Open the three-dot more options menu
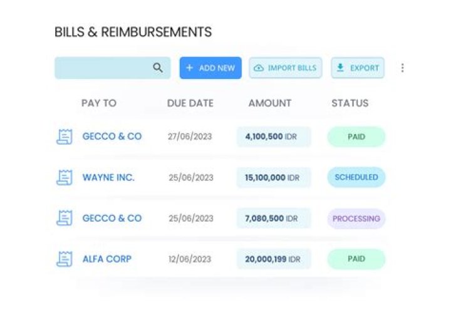Viewport: 451px width, 330px height. click(402, 68)
